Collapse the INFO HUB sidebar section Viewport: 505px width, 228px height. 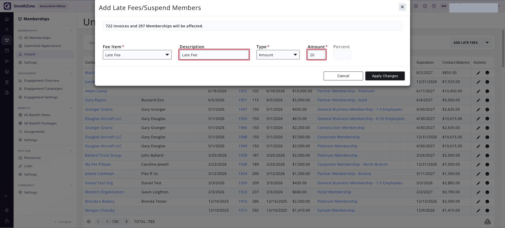pyautogui.click(x=71, y=151)
